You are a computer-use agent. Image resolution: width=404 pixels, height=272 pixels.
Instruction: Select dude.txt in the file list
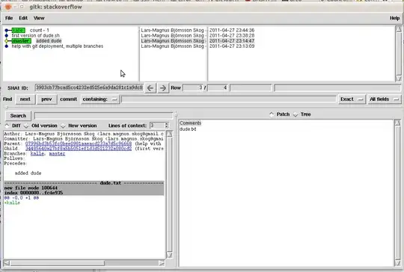(188, 129)
